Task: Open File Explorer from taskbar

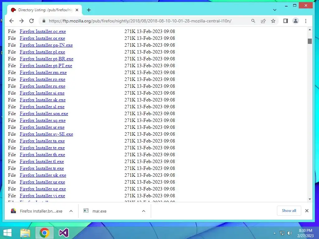Action: click(x=25, y=233)
